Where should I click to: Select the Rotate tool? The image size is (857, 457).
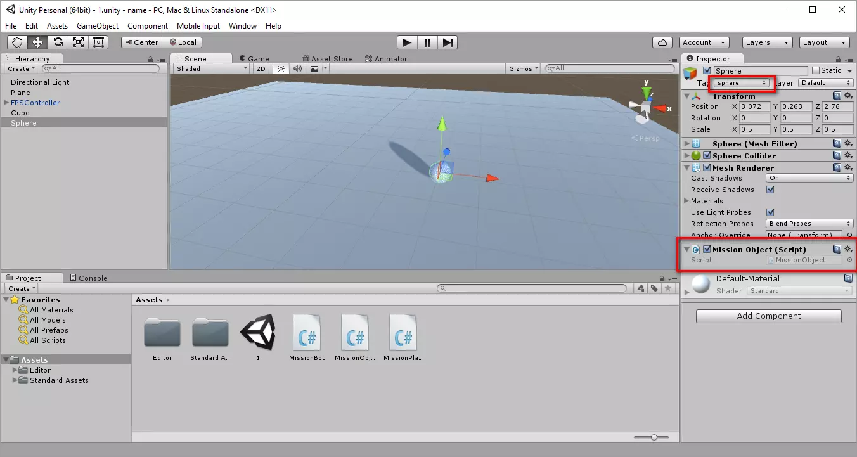[58, 42]
